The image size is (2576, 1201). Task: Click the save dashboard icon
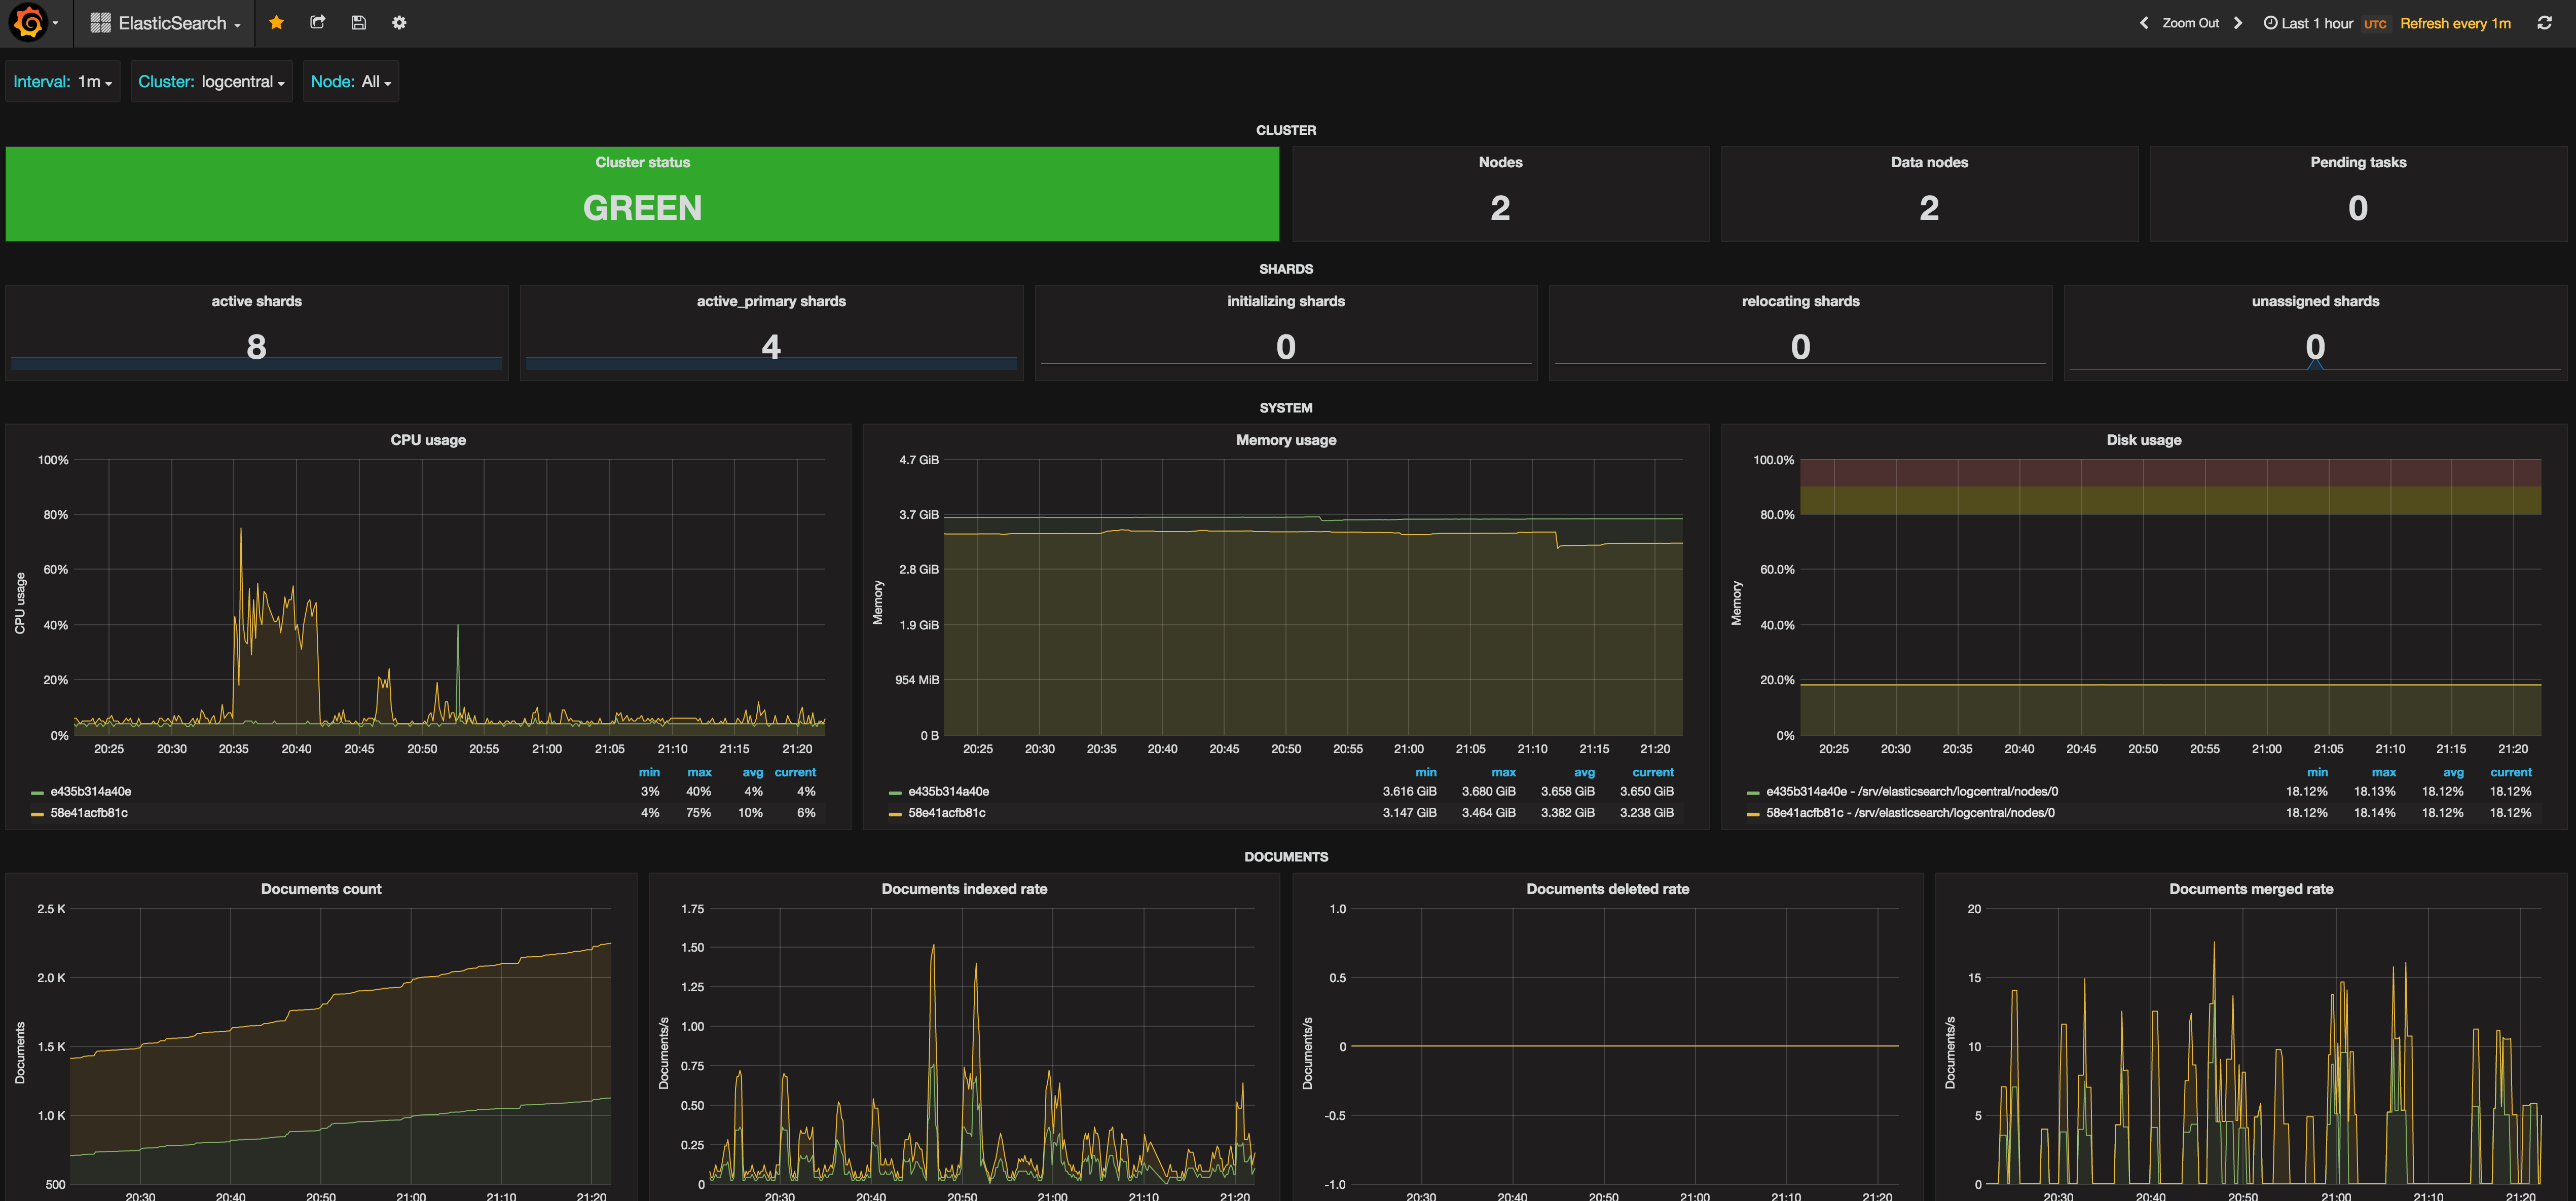(x=358, y=22)
